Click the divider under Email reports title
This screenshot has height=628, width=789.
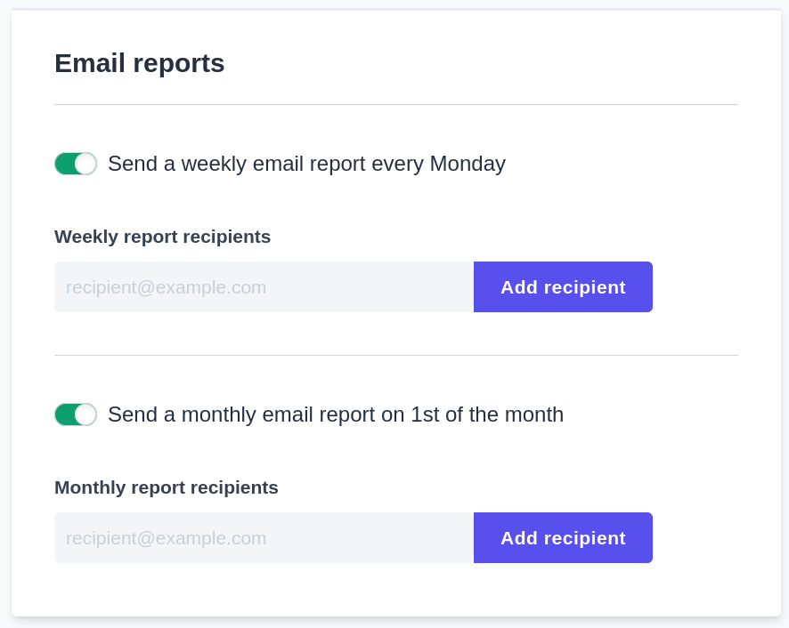pos(396,105)
